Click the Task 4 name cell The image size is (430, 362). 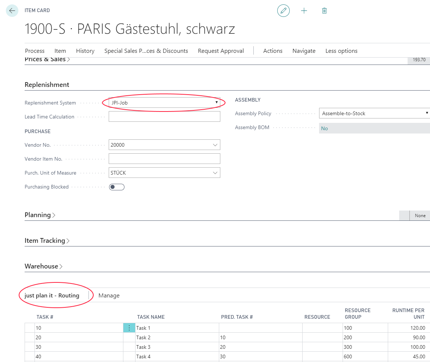point(177,356)
